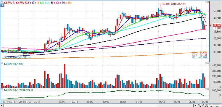
Task: Click the 제주항공:기관순매수누적 legend
Action: [19, 90]
